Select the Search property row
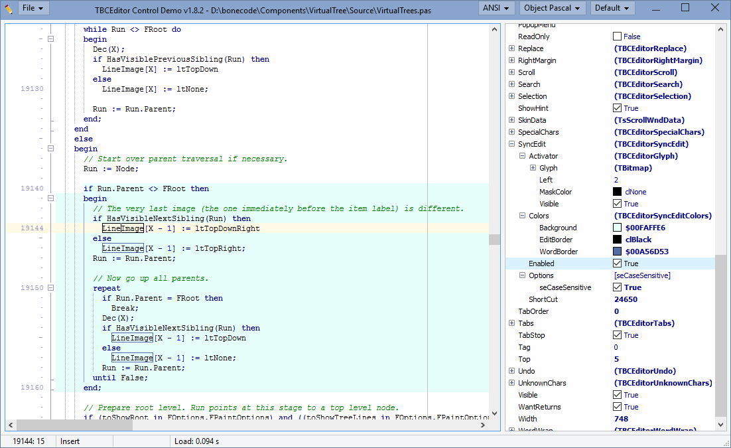Image resolution: width=731 pixels, height=448 pixels. click(x=529, y=84)
